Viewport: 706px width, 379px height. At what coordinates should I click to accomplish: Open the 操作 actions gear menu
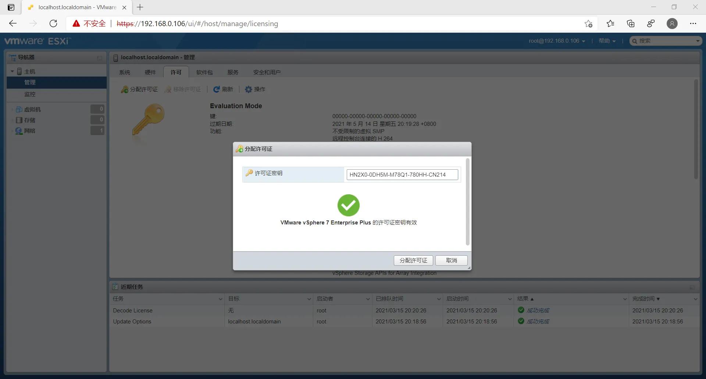pos(255,89)
